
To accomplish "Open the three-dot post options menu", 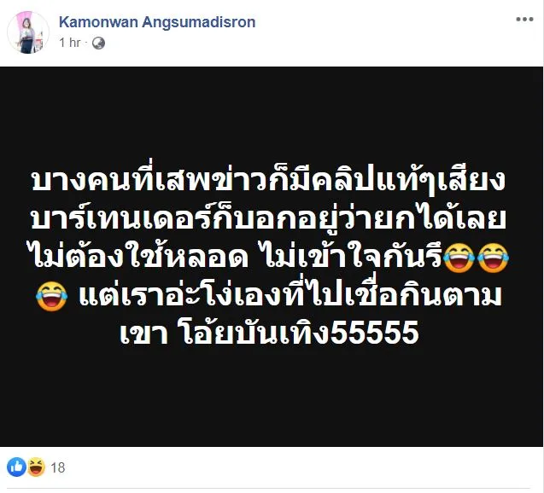I will click(x=524, y=20).
